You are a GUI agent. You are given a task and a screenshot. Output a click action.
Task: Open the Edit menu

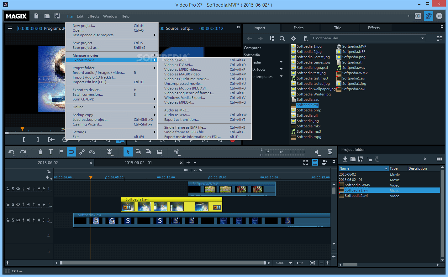pyautogui.click(x=80, y=16)
